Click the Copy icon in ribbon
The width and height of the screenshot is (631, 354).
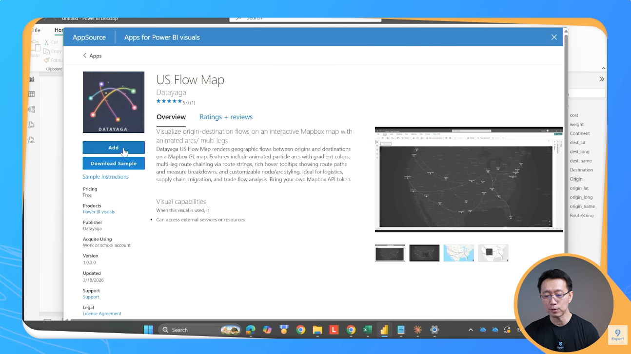click(x=47, y=51)
